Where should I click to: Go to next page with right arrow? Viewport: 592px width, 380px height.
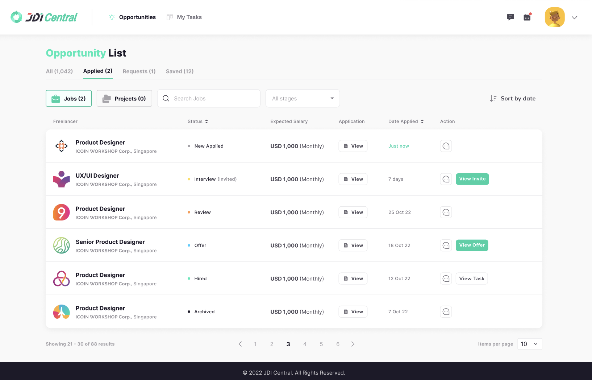click(x=353, y=344)
